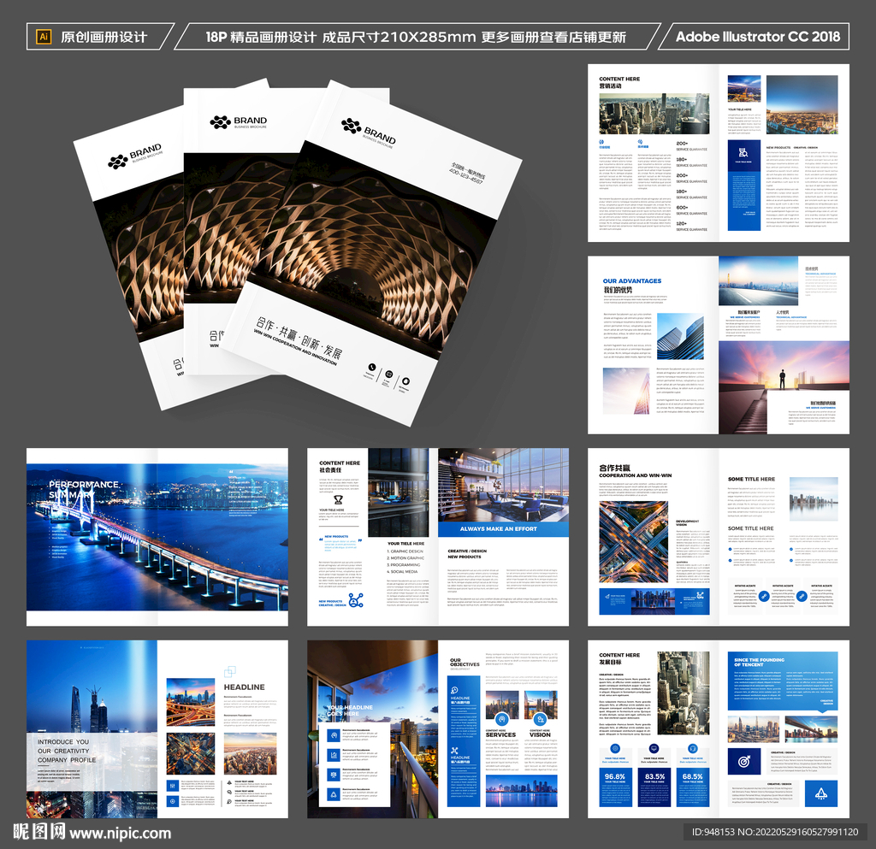Click YOUR HEADLINE GOES HERE text
This screenshot has height=849, width=876.
350,710
